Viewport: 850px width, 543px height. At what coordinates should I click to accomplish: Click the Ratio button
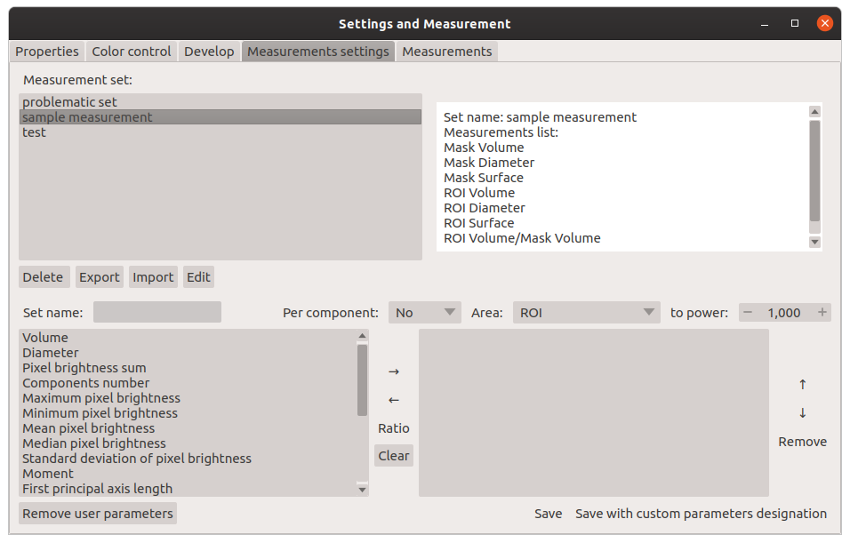tap(394, 428)
